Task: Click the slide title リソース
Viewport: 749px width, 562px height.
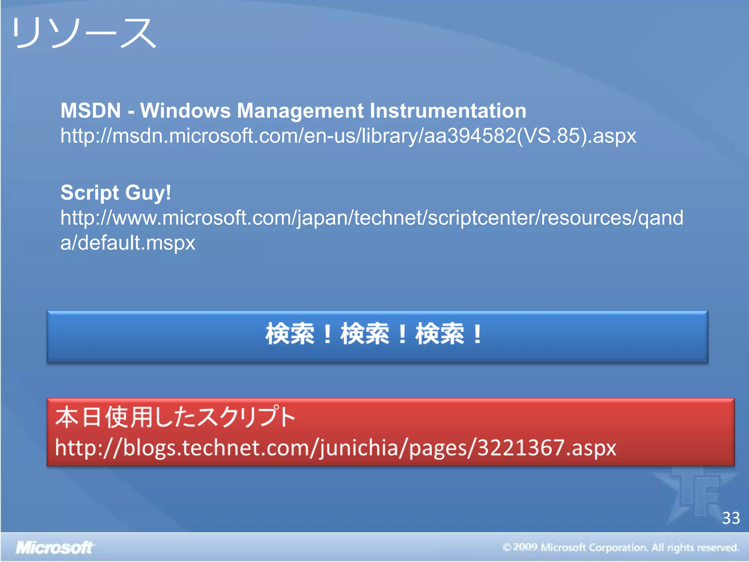Action: (84, 34)
